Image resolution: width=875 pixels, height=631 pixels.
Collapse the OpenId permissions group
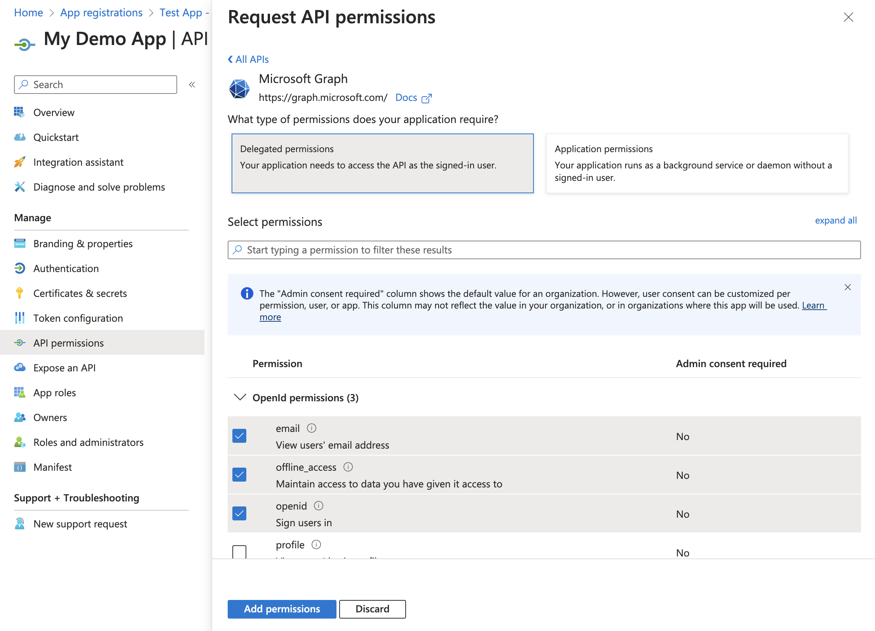click(x=240, y=397)
